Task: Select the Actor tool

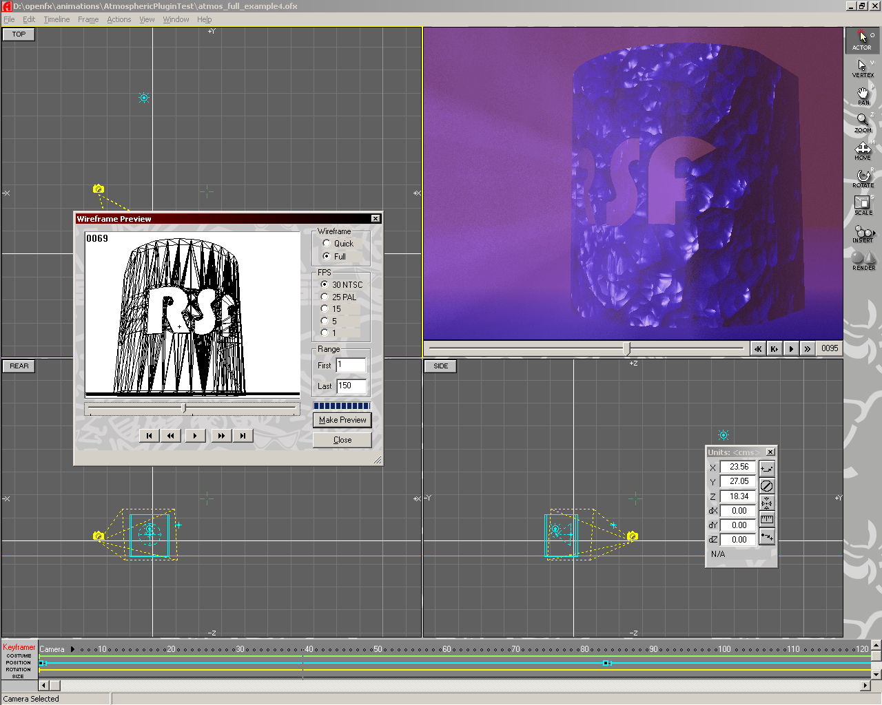Action: click(862, 40)
